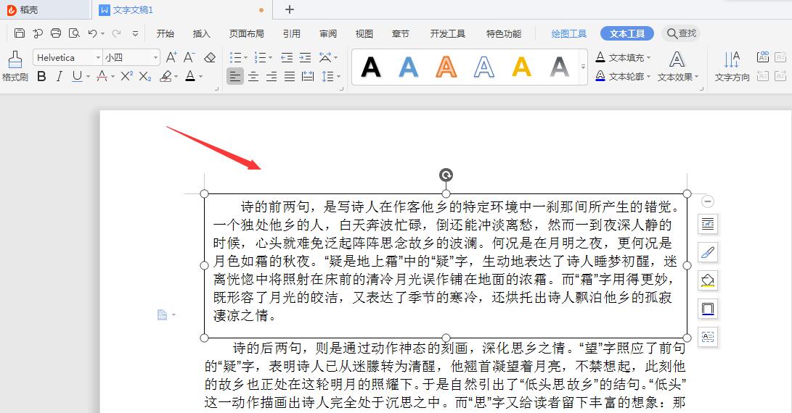Open the 引用 (References) tab
The image size is (792, 413).
tap(291, 33)
